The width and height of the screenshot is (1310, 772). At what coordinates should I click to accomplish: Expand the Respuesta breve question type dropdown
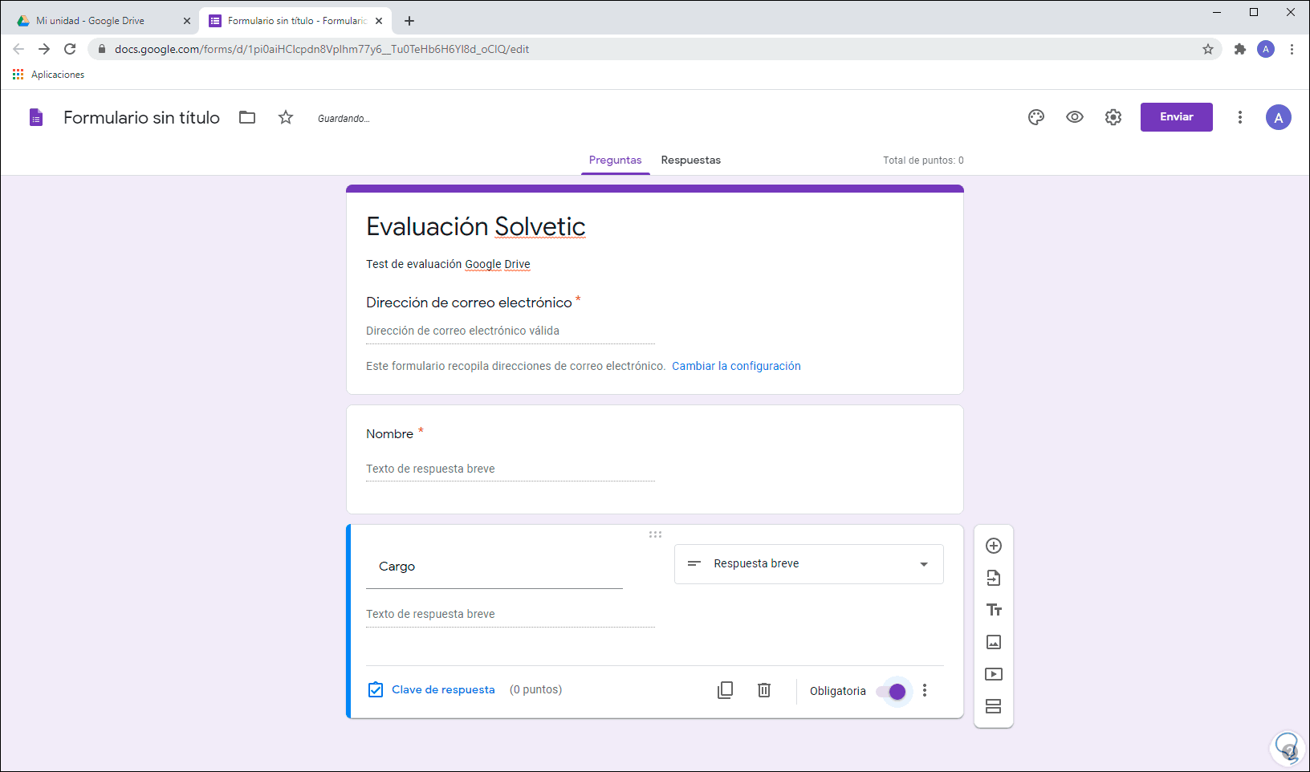tap(808, 564)
